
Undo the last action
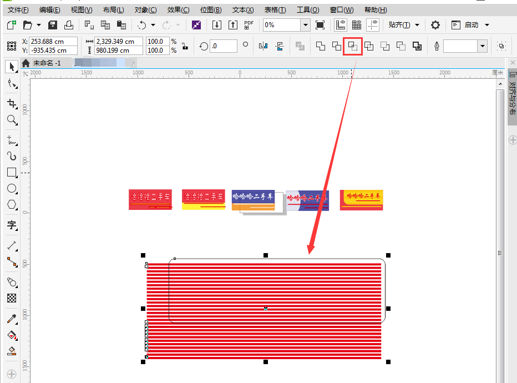(142, 25)
